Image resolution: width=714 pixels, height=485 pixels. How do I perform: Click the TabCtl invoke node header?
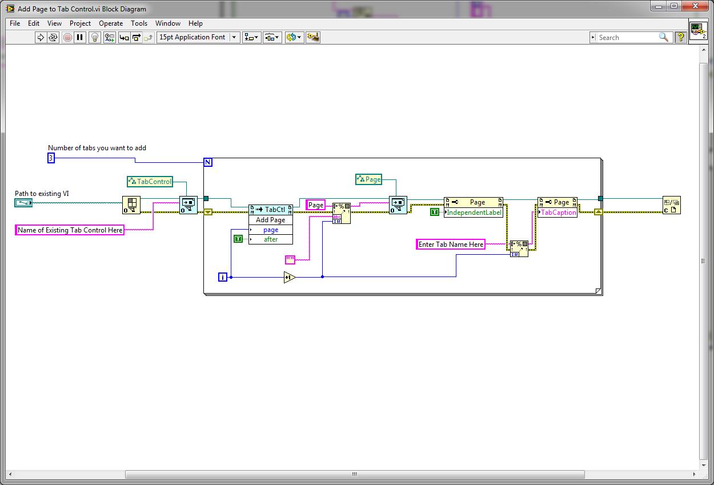coord(271,210)
